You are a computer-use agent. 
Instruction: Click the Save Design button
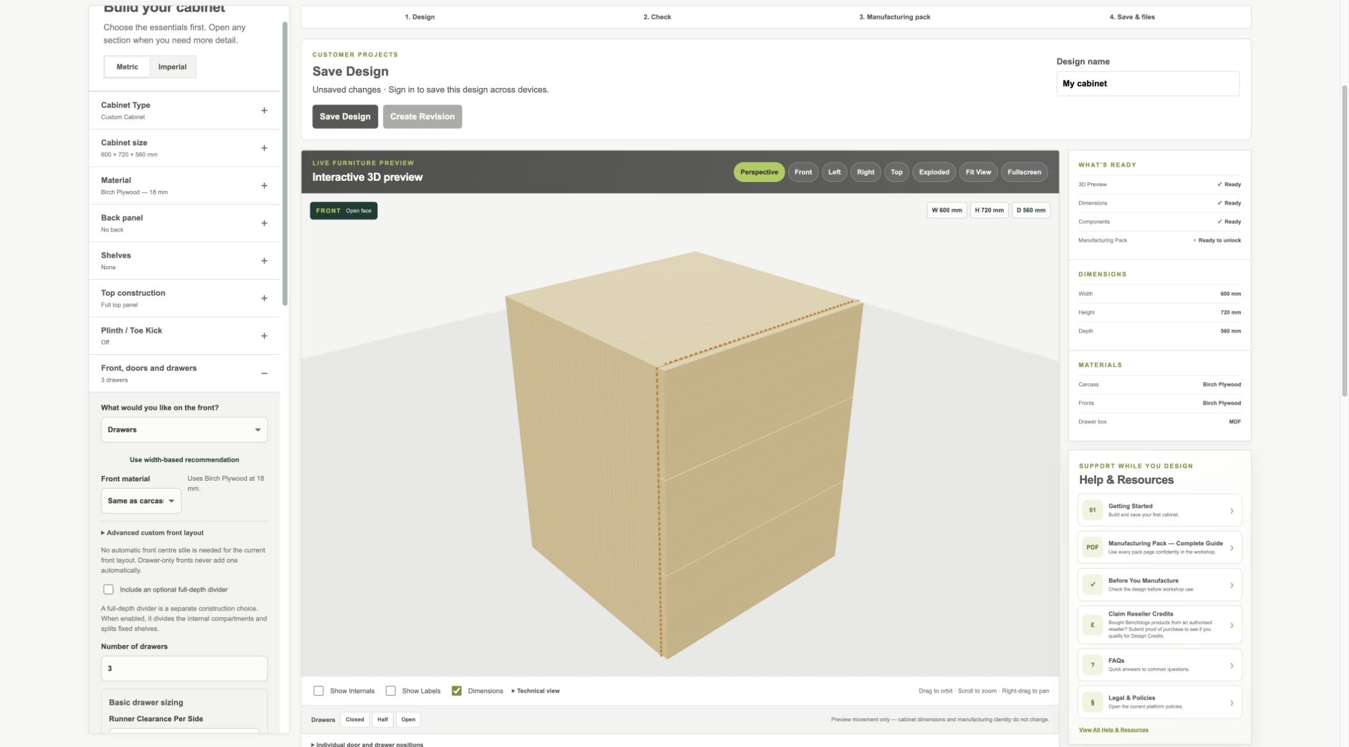coord(345,116)
